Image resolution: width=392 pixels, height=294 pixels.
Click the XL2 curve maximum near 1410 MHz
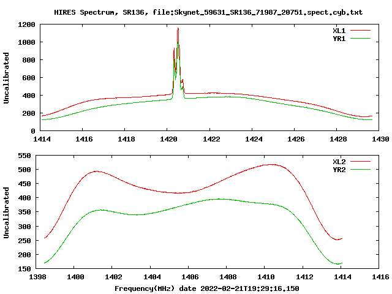[x=272, y=165]
